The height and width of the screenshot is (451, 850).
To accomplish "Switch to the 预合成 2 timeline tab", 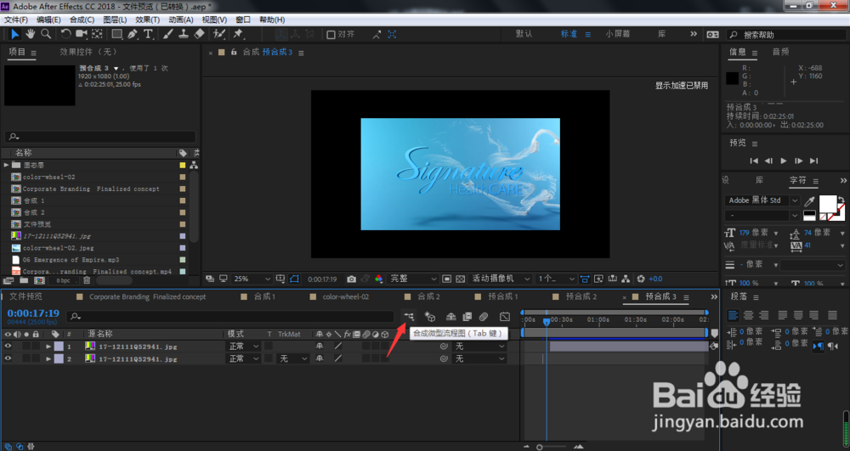I will (581, 296).
